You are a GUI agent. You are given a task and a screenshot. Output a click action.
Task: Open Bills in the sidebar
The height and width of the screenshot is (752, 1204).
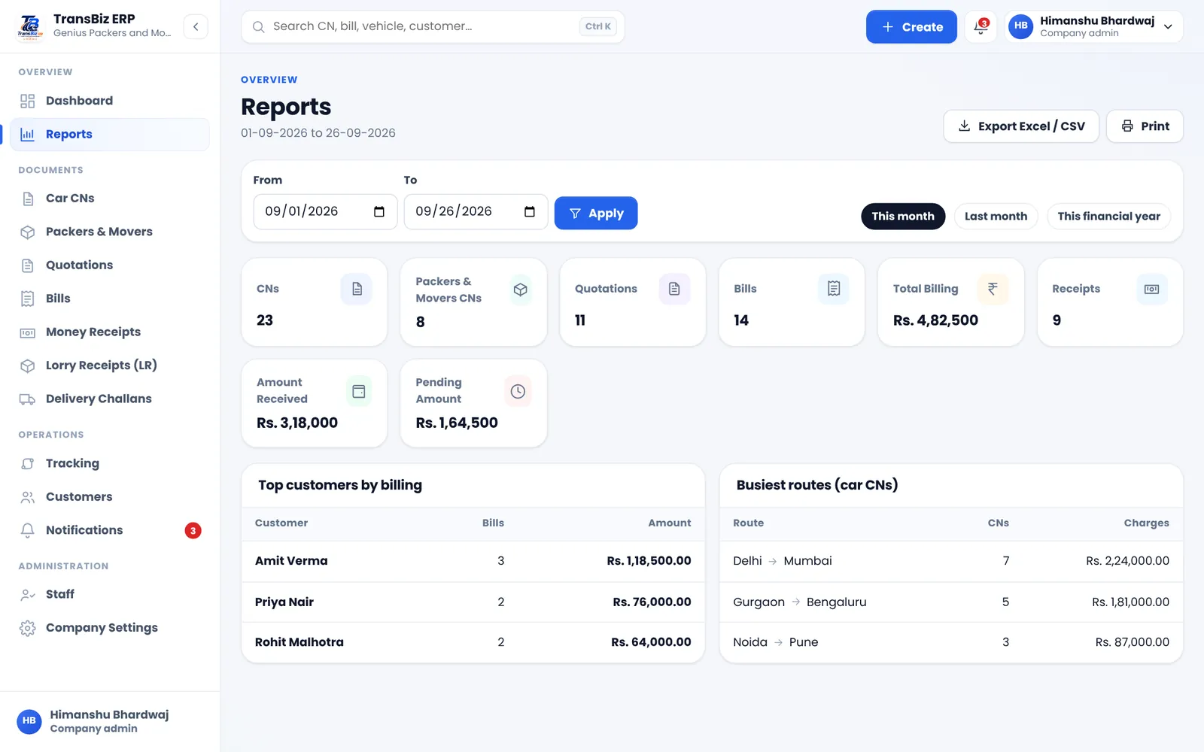(110, 299)
